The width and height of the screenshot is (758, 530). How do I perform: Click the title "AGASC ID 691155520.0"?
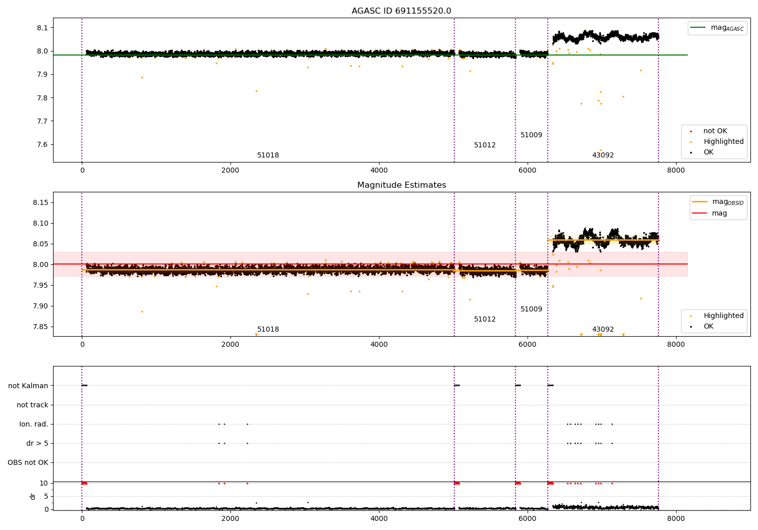click(401, 11)
